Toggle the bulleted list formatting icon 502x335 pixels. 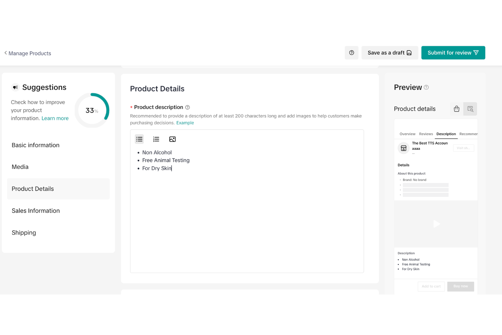[139, 139]
